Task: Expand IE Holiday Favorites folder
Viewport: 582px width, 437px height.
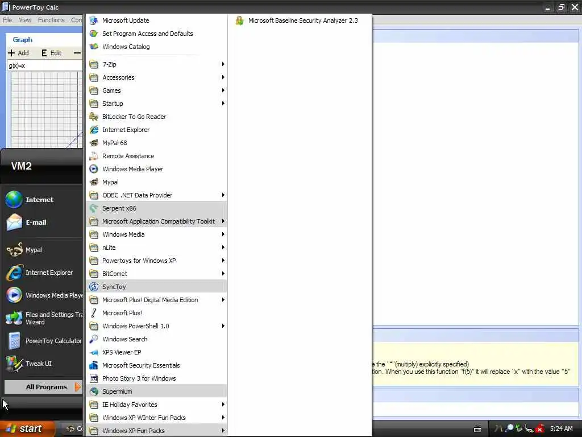Action: coord(156,405)
